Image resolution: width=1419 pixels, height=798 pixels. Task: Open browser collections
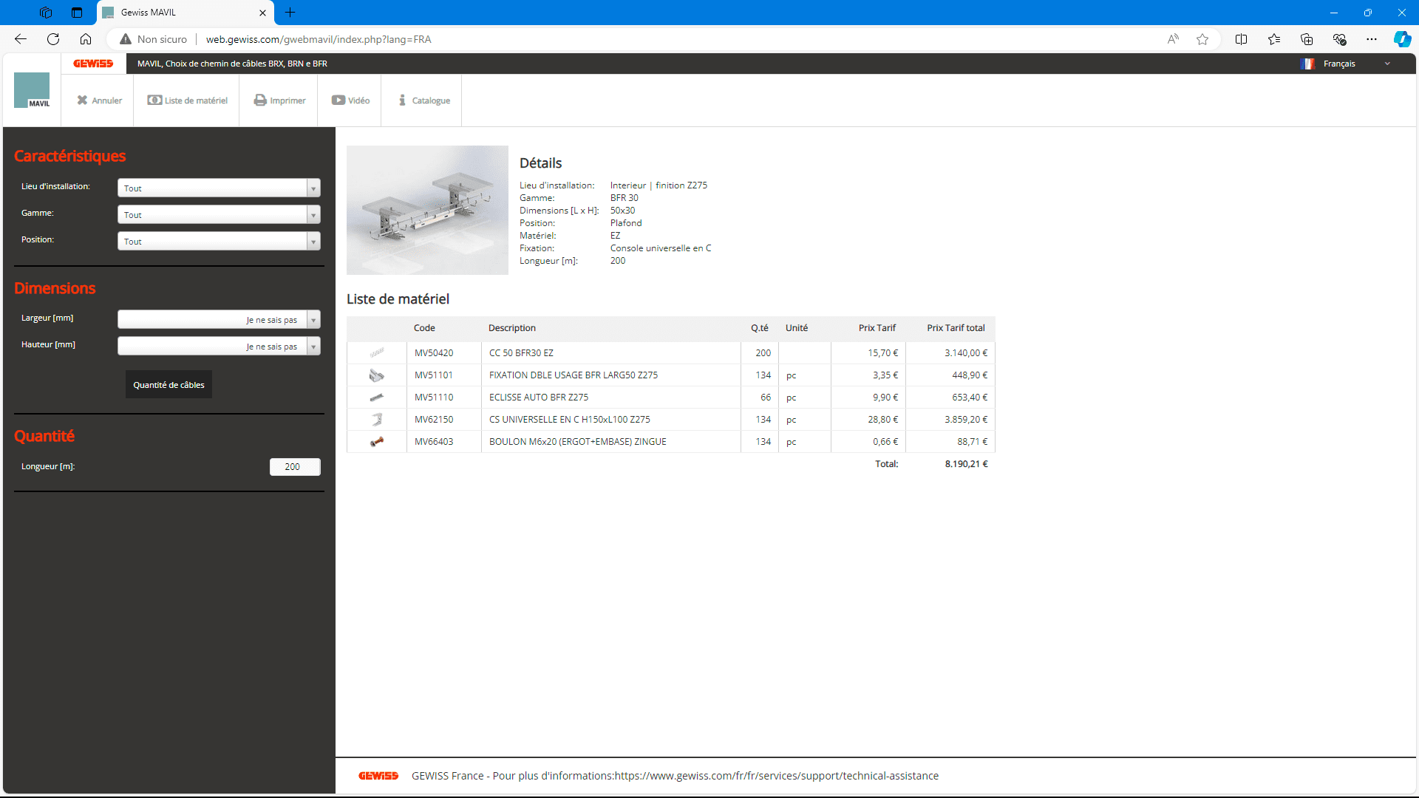pyautogui.click(x=1307, y=39)
